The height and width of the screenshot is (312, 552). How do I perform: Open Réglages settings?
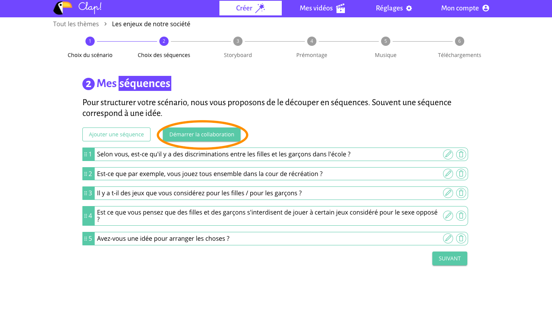coord(393,8)
